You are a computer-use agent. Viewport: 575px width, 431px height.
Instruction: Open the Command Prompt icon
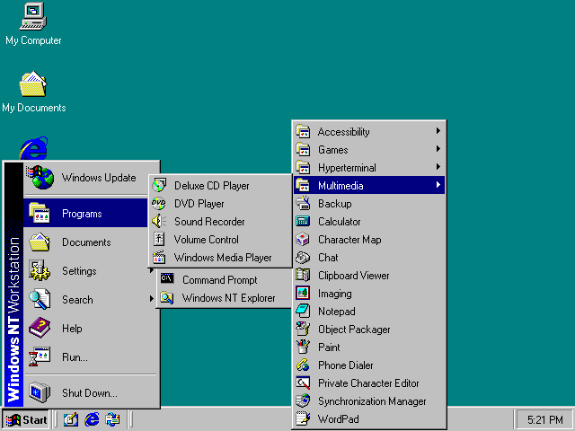pyautogui.click(x=167, y=279)
